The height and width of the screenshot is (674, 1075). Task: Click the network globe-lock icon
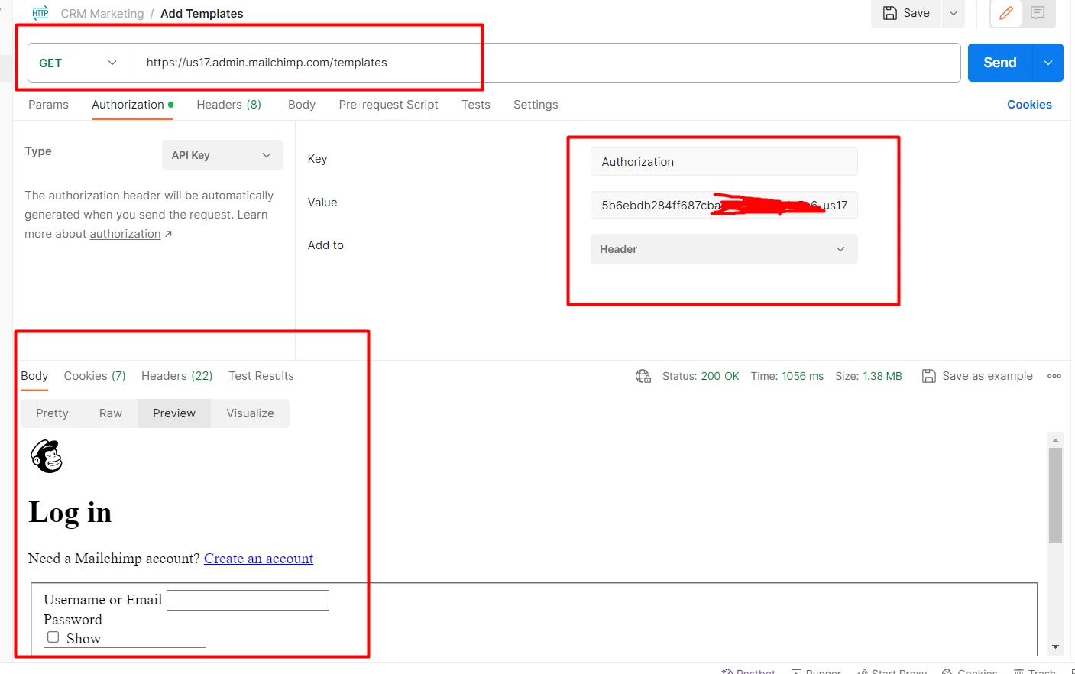click(x=643, y=376)
